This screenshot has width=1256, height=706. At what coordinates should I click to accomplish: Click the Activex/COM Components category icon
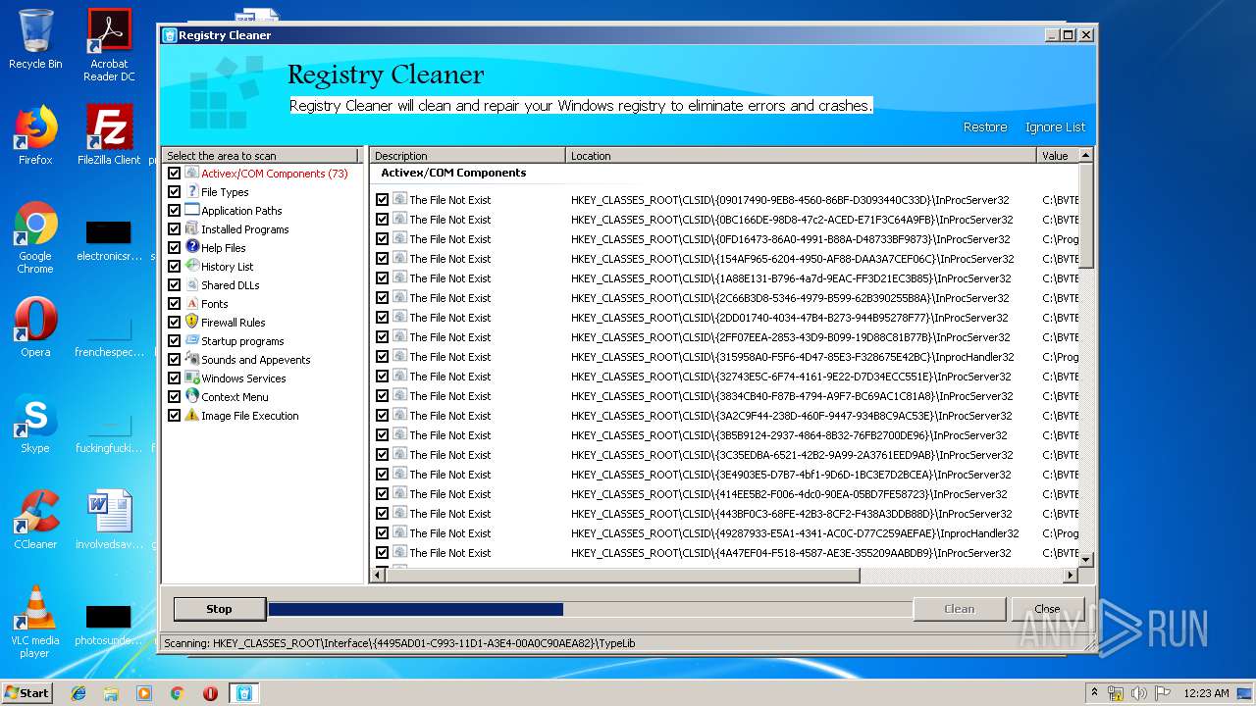pos(192,174)
